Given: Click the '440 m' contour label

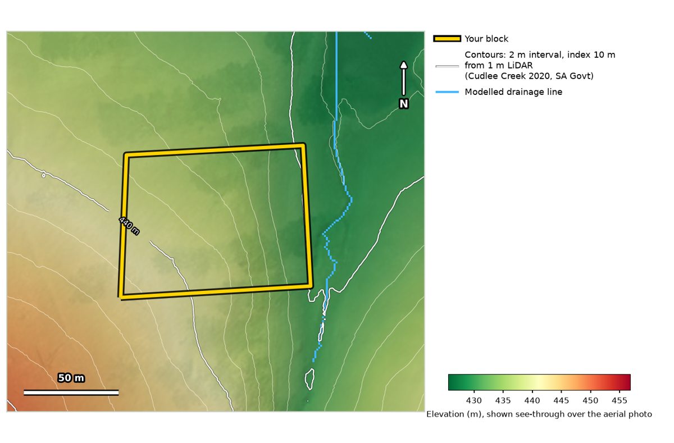Looking at the screenshot, I should tap(129, 225).
